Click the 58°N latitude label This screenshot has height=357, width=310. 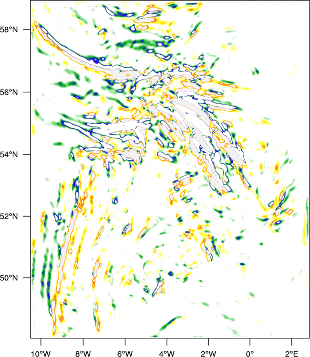tap(9, 30)
